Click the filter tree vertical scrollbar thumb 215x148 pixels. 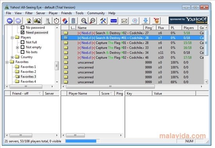(x=57, y=66)
